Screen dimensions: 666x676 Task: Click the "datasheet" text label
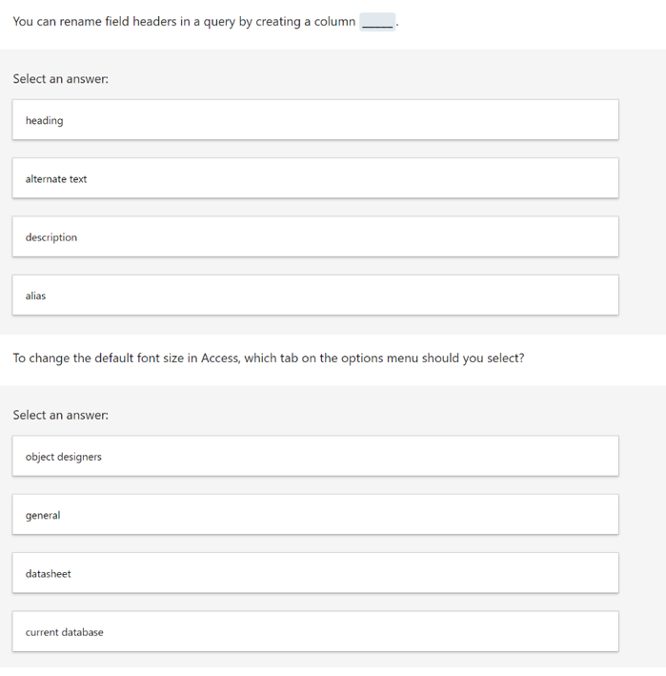tap(49, 574)
